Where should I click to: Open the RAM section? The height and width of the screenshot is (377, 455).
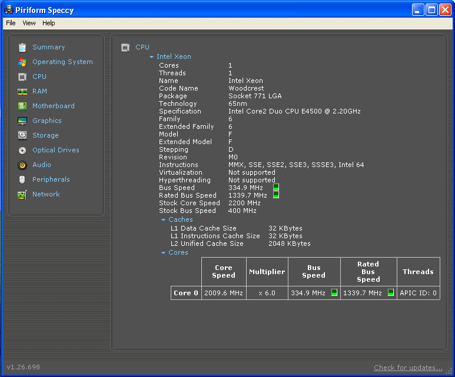pos(40,91)
